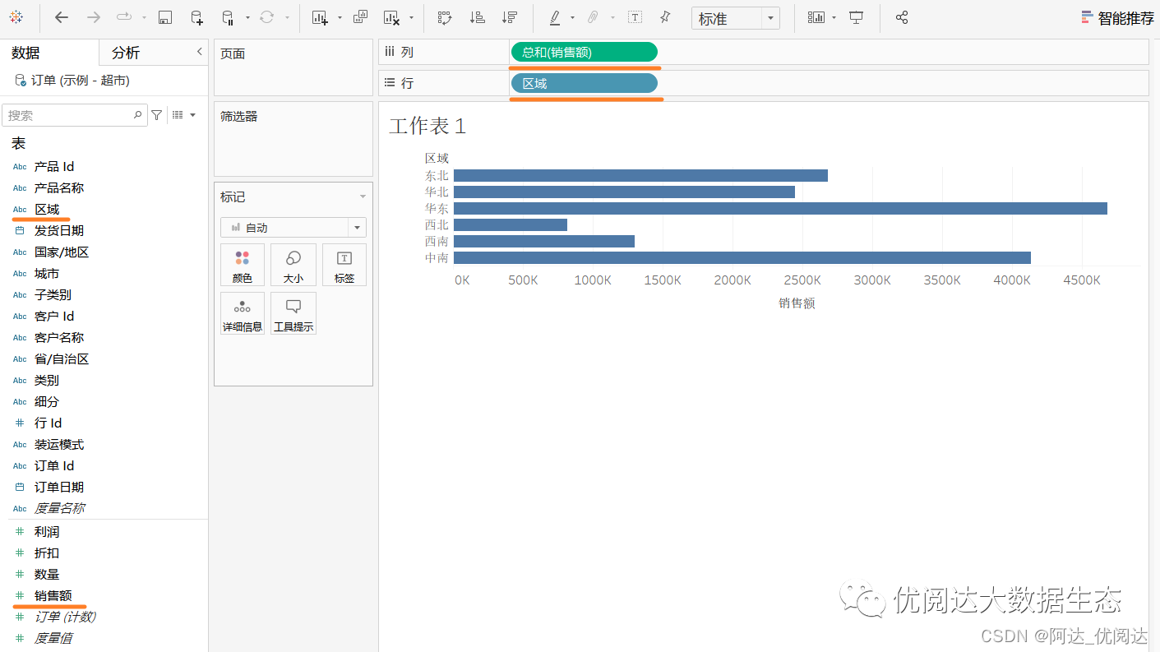Viewport: 1160px width, 652px height.
Task: Click the 大小 marks button
Action: tap(293, 266)
